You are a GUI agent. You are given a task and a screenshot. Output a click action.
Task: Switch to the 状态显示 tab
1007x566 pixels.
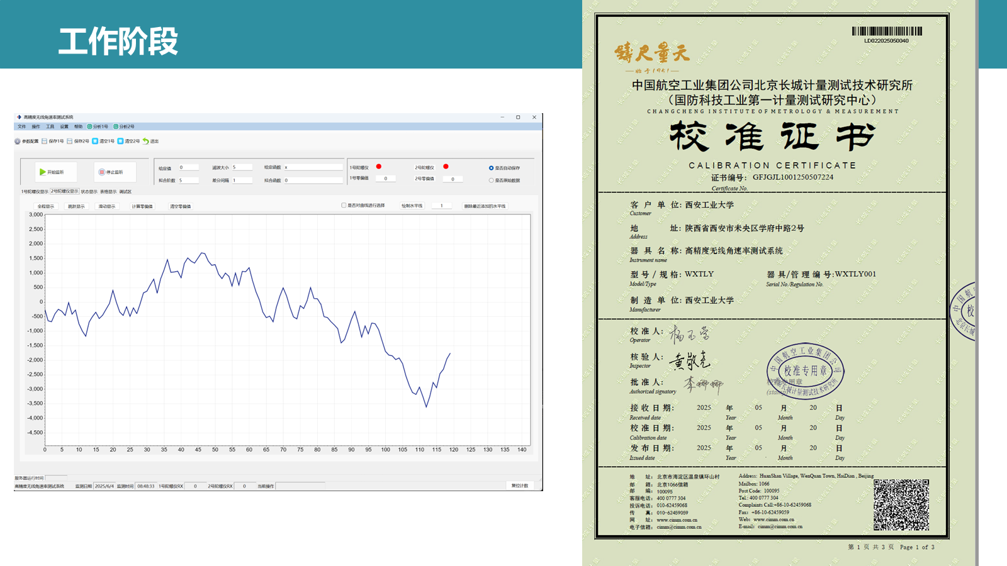tap(89, 192)
